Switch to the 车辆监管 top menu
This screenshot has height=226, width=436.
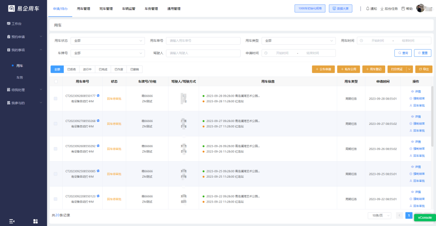[x=129, y=8]
